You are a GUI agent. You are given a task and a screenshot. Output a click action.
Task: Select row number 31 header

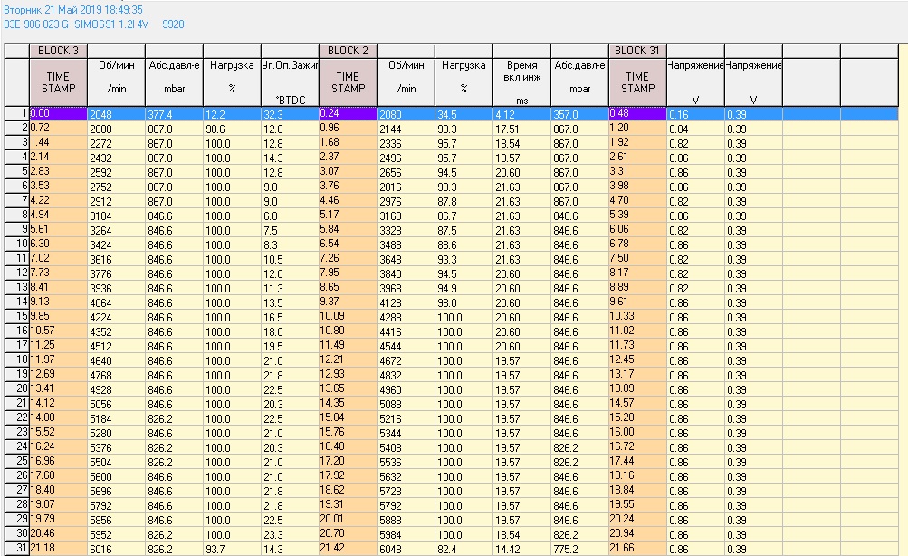pos(16,549)
